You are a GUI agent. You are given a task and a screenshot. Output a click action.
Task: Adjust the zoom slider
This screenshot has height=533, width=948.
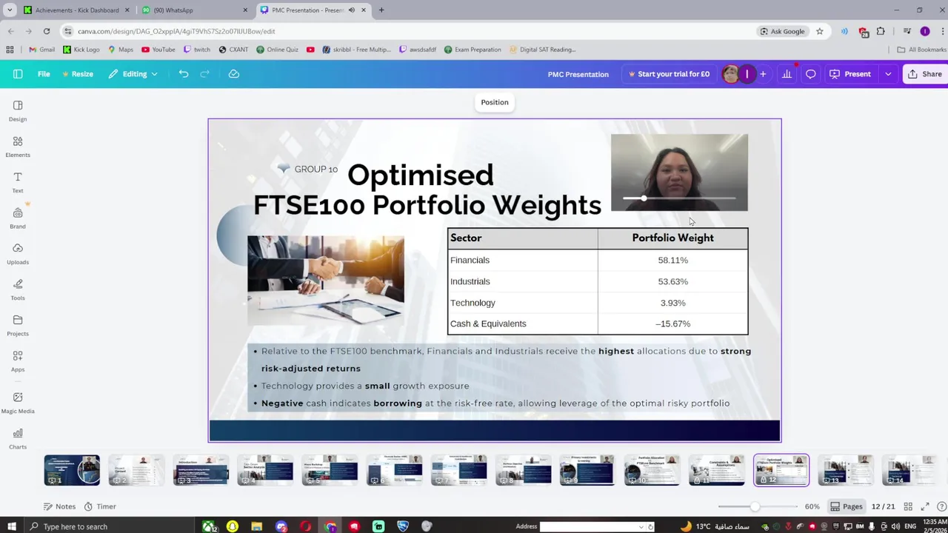tap(755, 506)
